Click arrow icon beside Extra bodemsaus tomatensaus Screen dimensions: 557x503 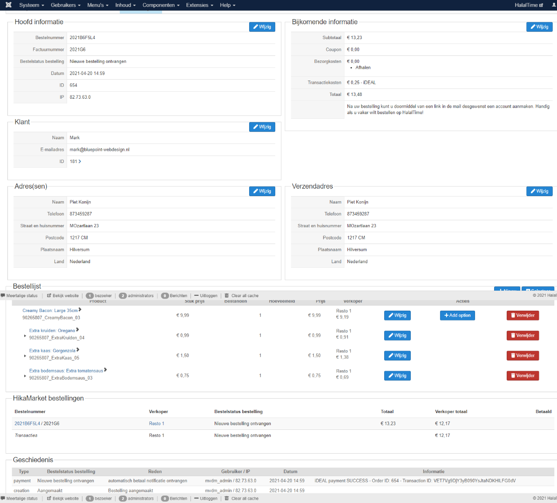[106, 370]
